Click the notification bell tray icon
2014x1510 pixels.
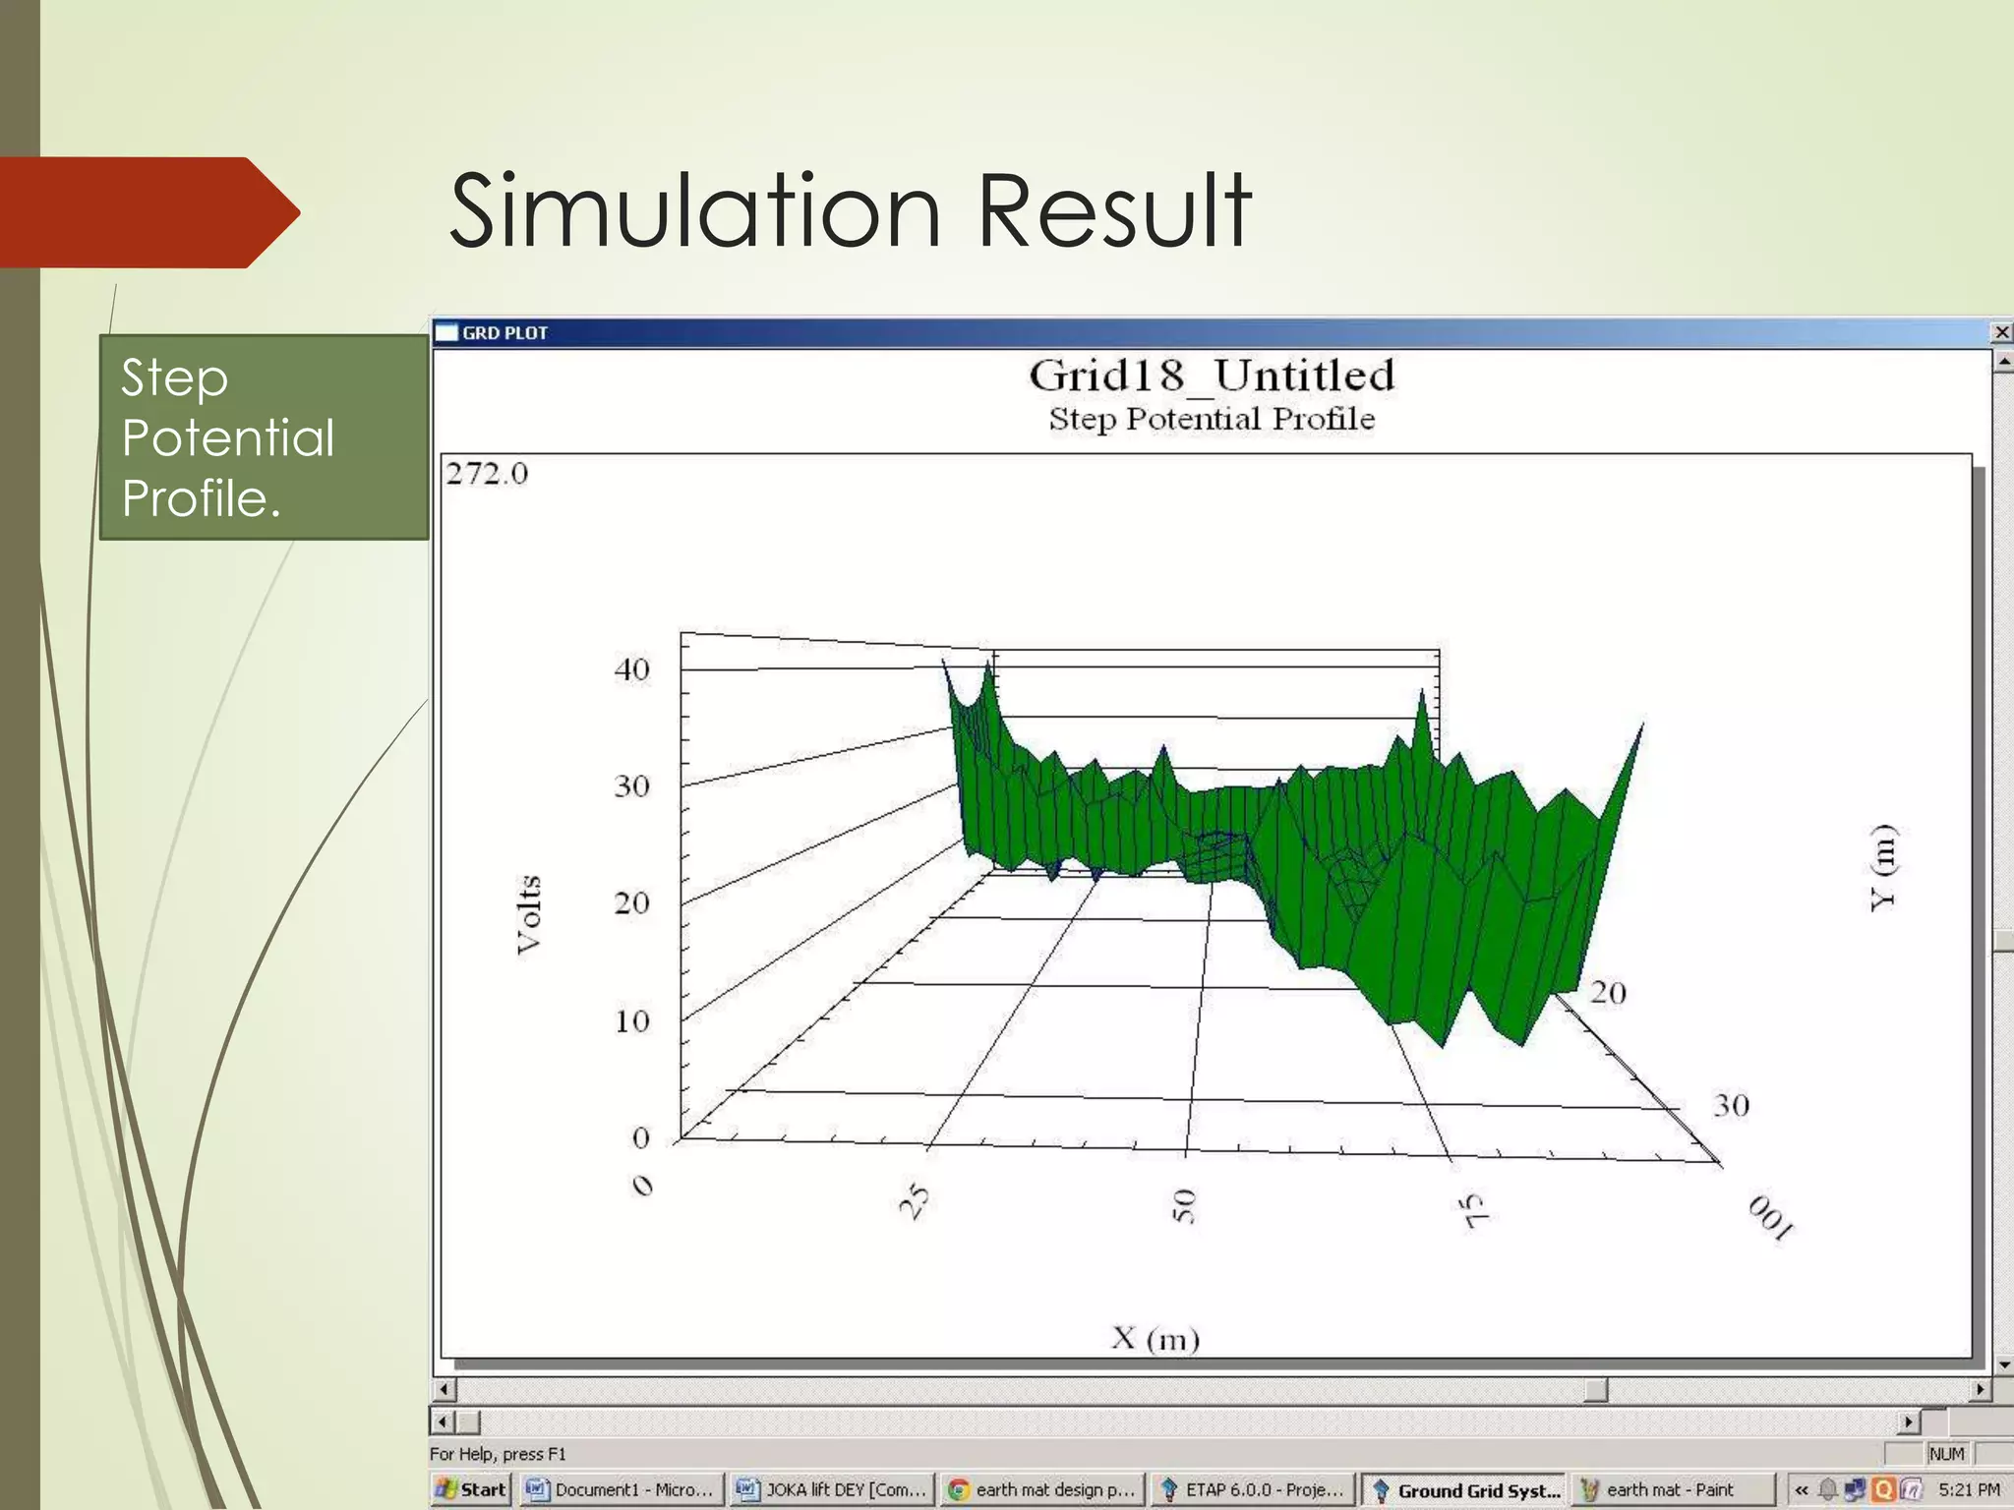[x=1828, y=1489]
